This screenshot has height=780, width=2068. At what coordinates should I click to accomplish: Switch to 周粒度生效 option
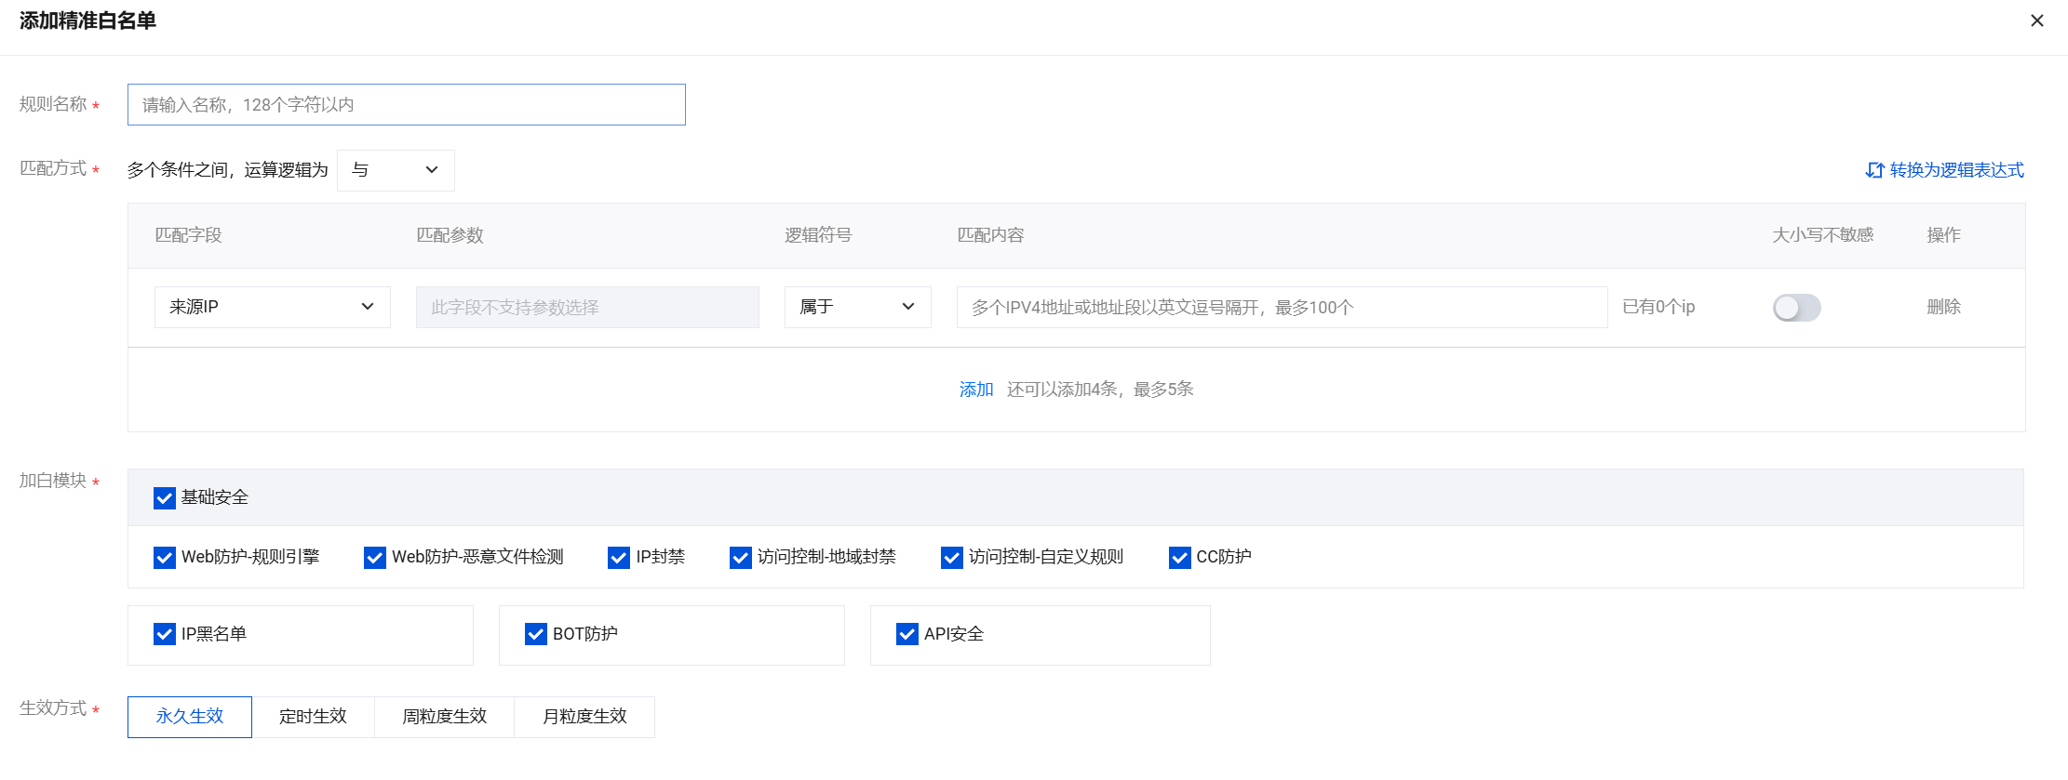[x=444, y=717]
